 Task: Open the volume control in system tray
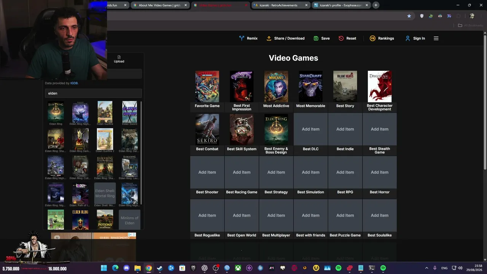click(x=460, y=268)
